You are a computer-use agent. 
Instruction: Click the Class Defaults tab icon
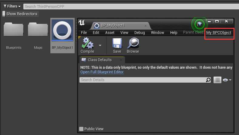[x=84, y=60]
